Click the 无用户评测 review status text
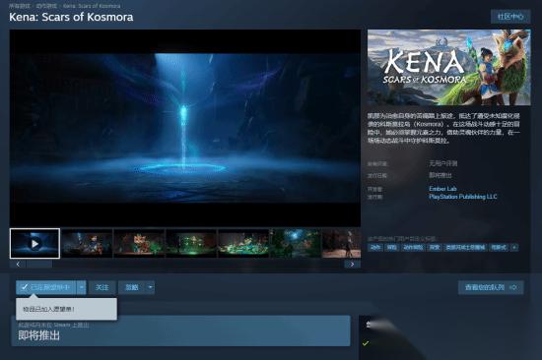The image size is (542, 360). point(443,163)
